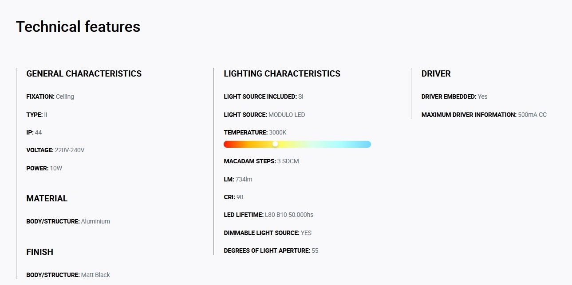Click the Matt Black finish value

pyautogui.click(x=95, y=275)
